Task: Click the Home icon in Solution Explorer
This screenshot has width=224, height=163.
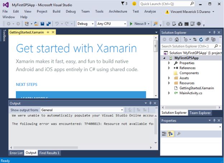Action: pos(177,39)
